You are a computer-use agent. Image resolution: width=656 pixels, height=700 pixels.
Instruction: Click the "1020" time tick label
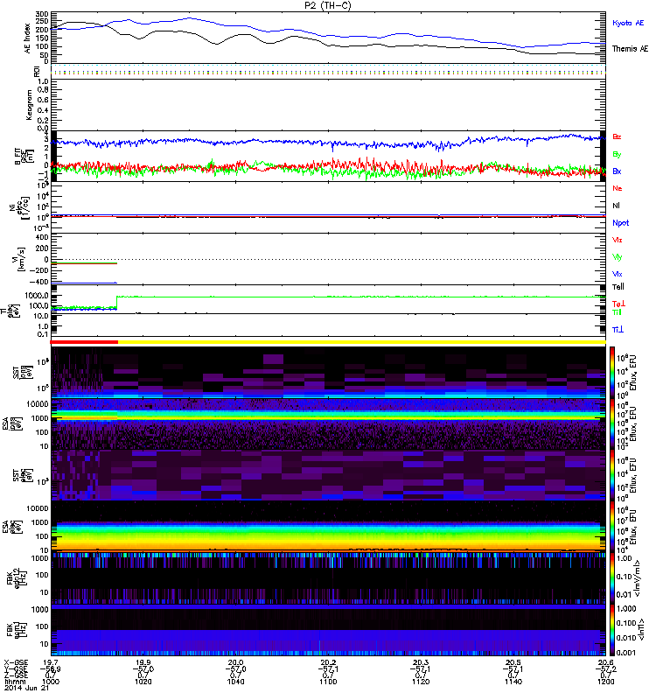pos(143,682)
